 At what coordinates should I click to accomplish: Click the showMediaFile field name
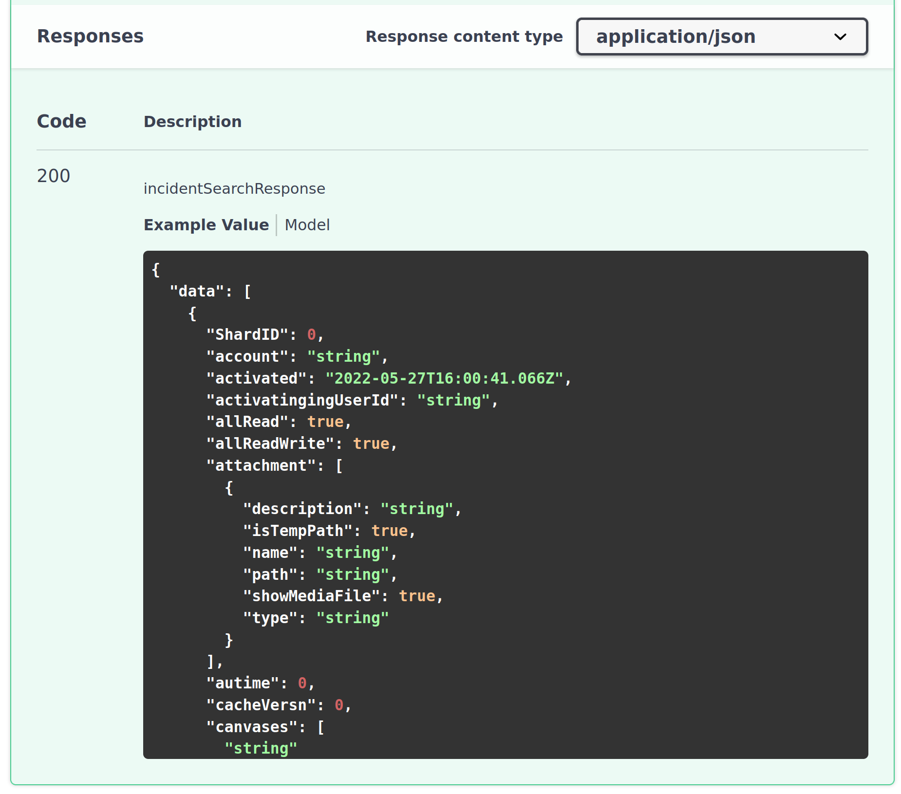[314, 596]
